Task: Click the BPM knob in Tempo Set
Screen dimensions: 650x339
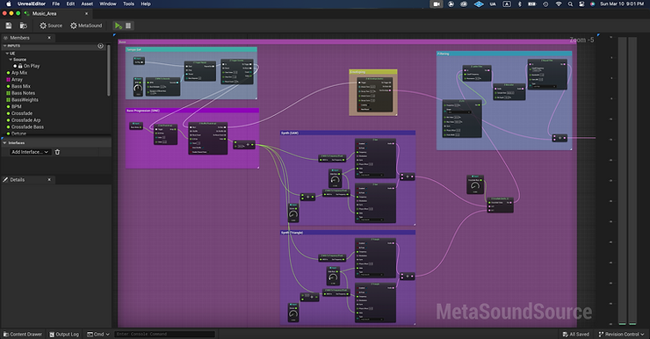Action: [x=138, y=89]
